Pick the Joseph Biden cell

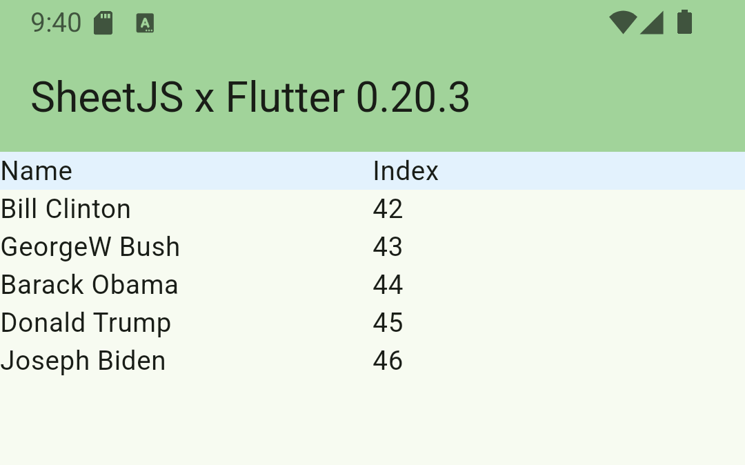coord(83,361)
